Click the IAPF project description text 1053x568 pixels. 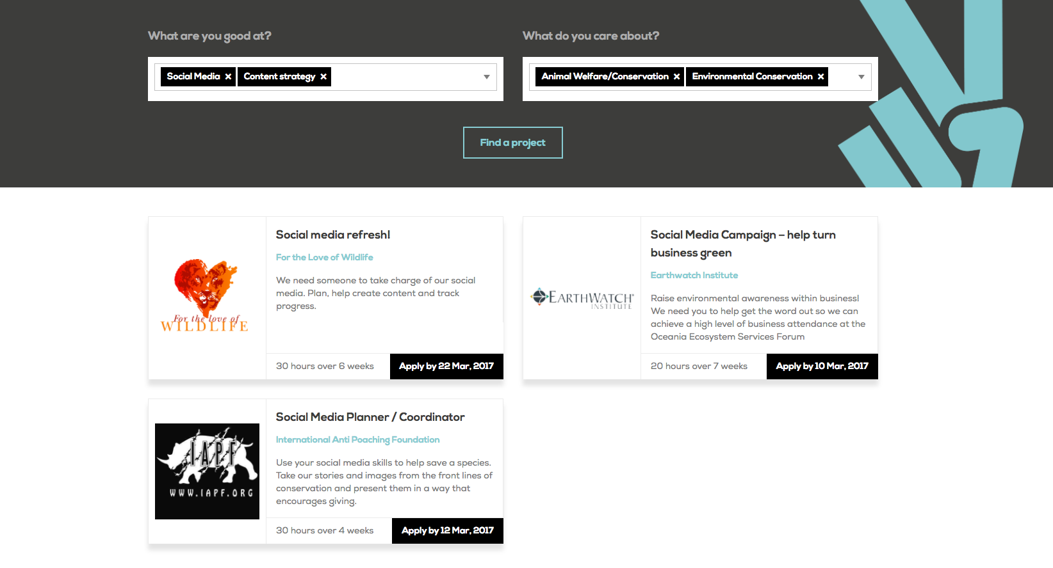point(384,482)
